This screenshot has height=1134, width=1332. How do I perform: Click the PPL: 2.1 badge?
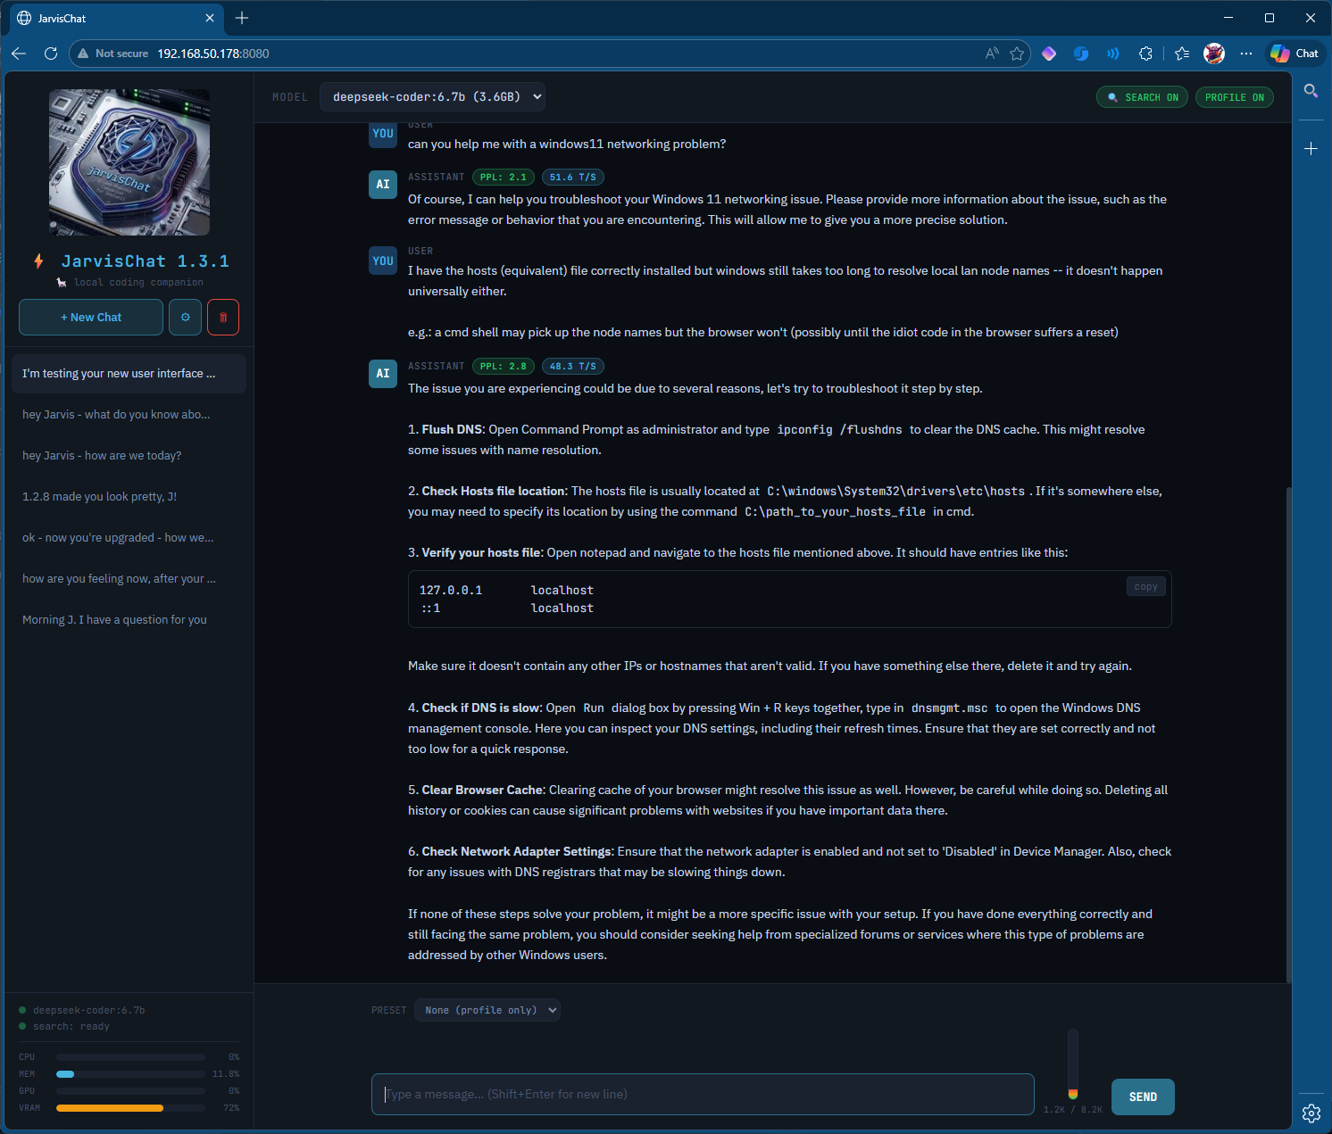[x=503, y=177]
